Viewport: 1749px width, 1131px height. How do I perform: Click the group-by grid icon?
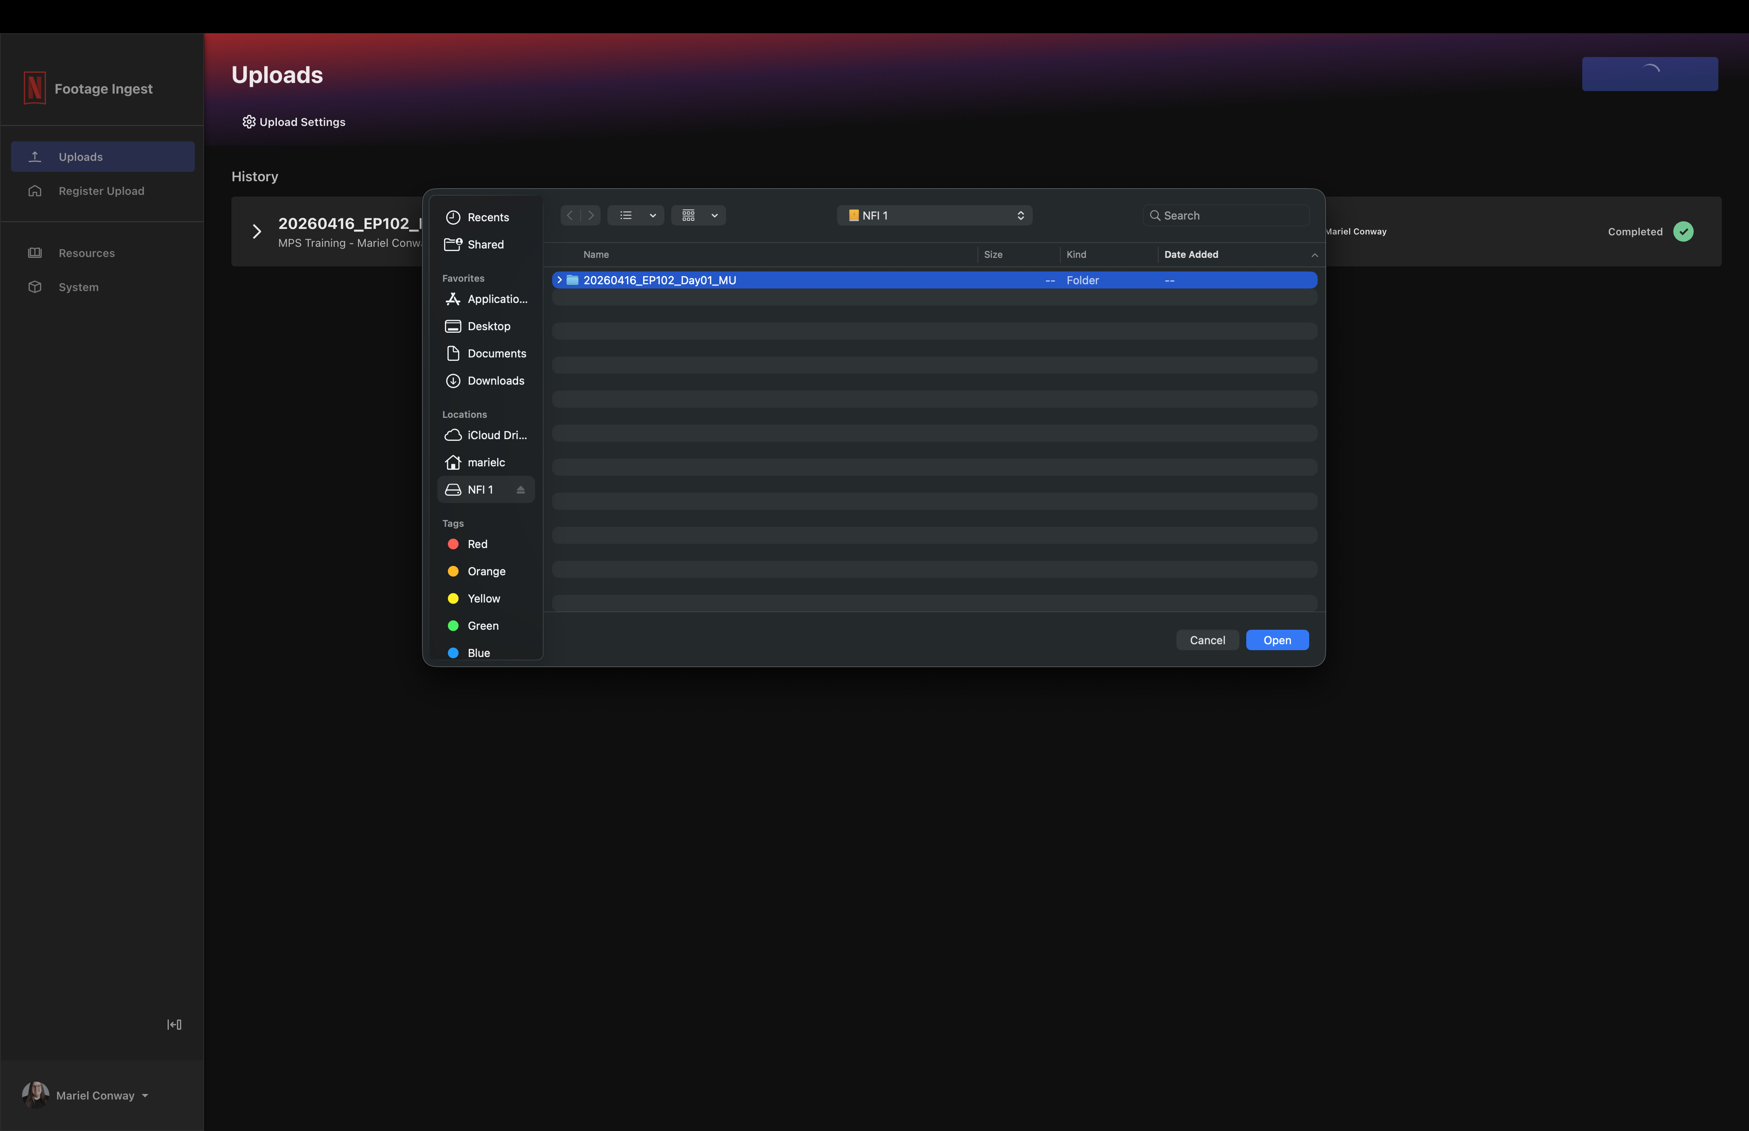point(689,215)
